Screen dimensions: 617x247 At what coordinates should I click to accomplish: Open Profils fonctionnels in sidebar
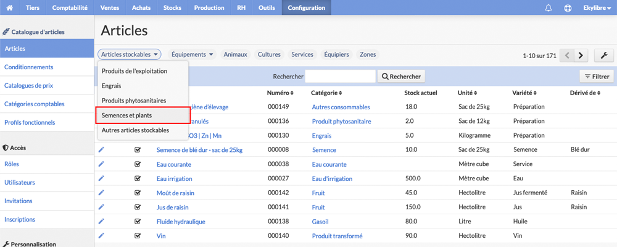[x=47, y=122]
